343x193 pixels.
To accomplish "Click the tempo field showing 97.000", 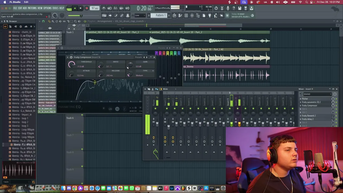I will click(95, 8).
